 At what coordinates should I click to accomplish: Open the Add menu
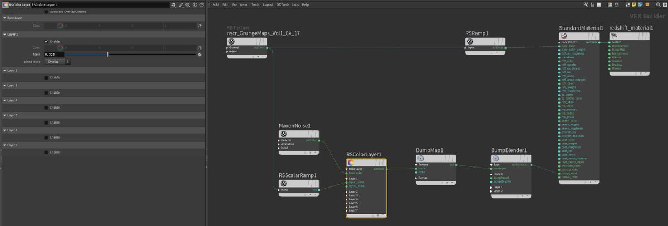click(215, 4)
